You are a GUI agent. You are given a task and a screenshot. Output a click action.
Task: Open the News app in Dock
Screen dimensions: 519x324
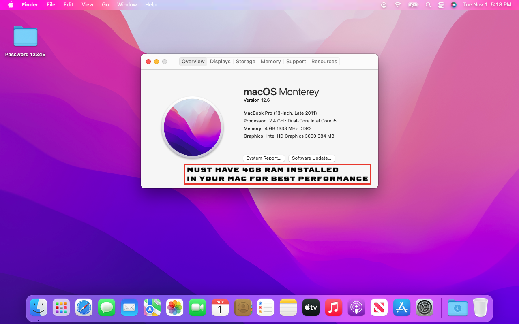click(x=379, y=308)
